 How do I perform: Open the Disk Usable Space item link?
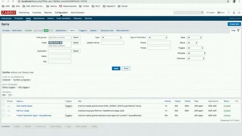click(24, 106)
